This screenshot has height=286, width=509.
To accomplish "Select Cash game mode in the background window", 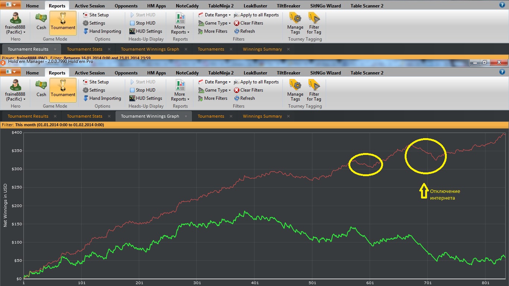I will [41, 23].
